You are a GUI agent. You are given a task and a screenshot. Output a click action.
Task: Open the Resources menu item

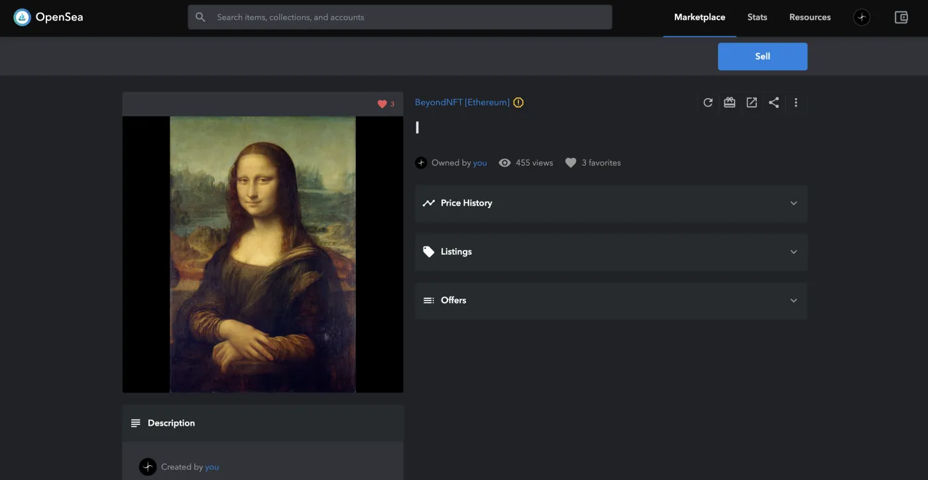click(x=809, y=17)
